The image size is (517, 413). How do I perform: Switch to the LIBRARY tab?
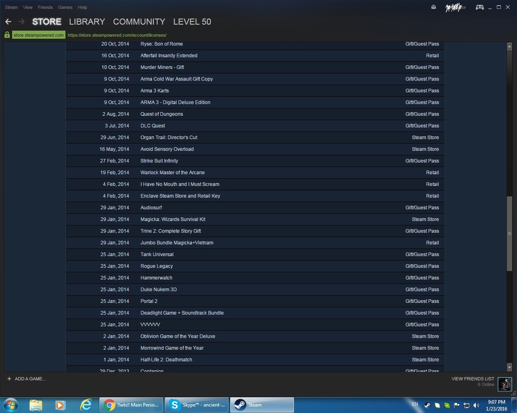pos(87,22)
